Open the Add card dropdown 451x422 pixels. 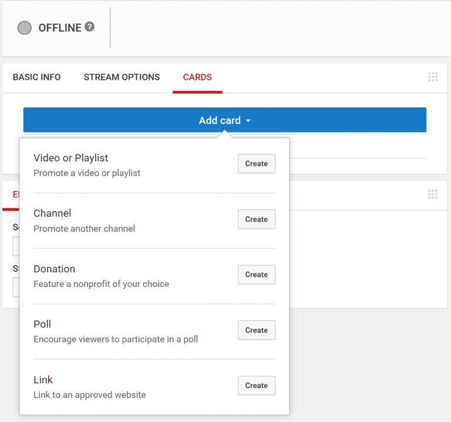coord(225,120)
